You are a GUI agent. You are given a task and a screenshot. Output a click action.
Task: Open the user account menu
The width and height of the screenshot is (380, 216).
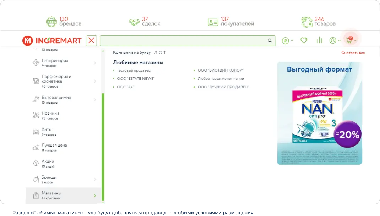click(335, 41)
